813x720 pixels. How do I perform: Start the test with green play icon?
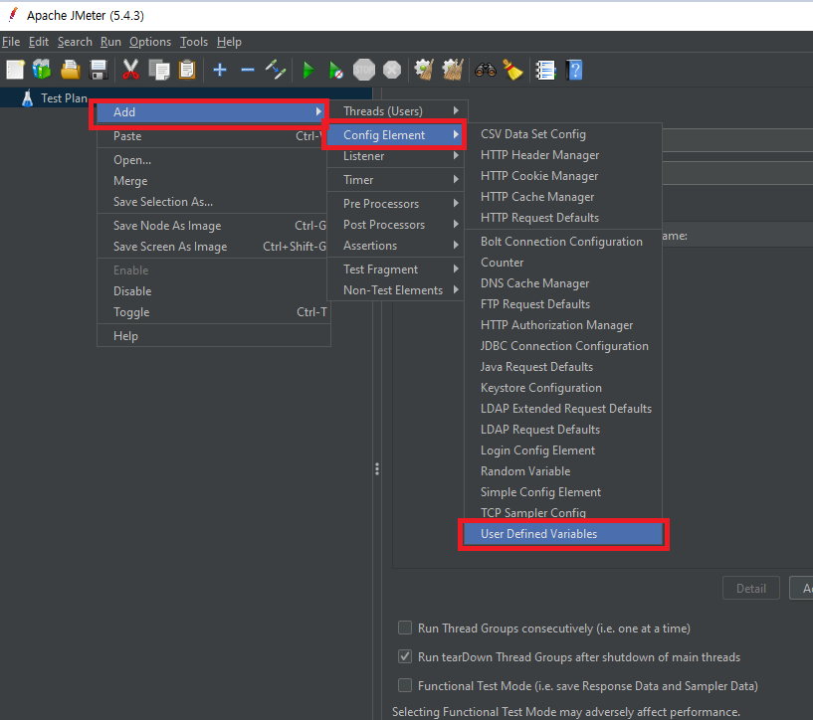tap(308, 70)
